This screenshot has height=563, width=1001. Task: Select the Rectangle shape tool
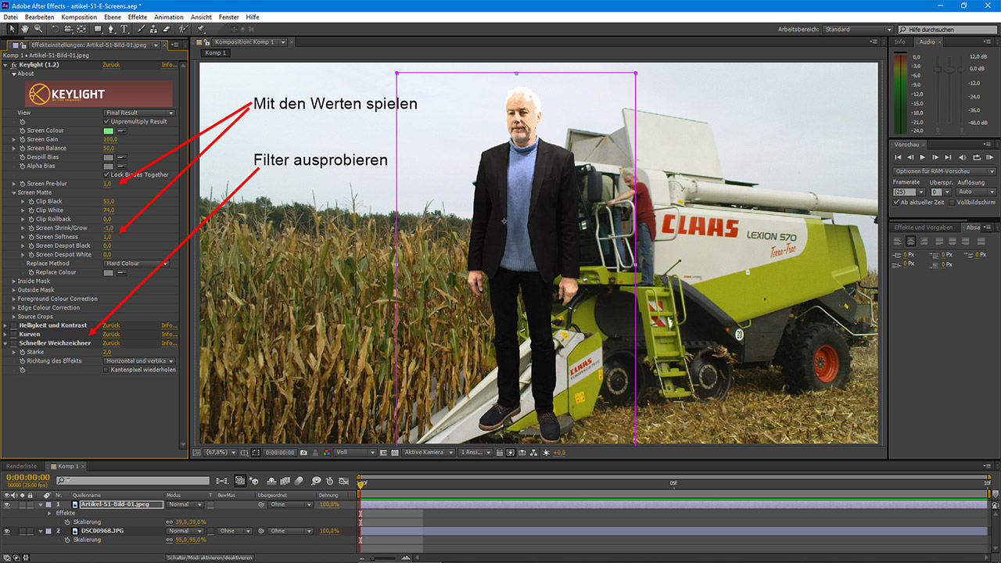tap(98, 28)
